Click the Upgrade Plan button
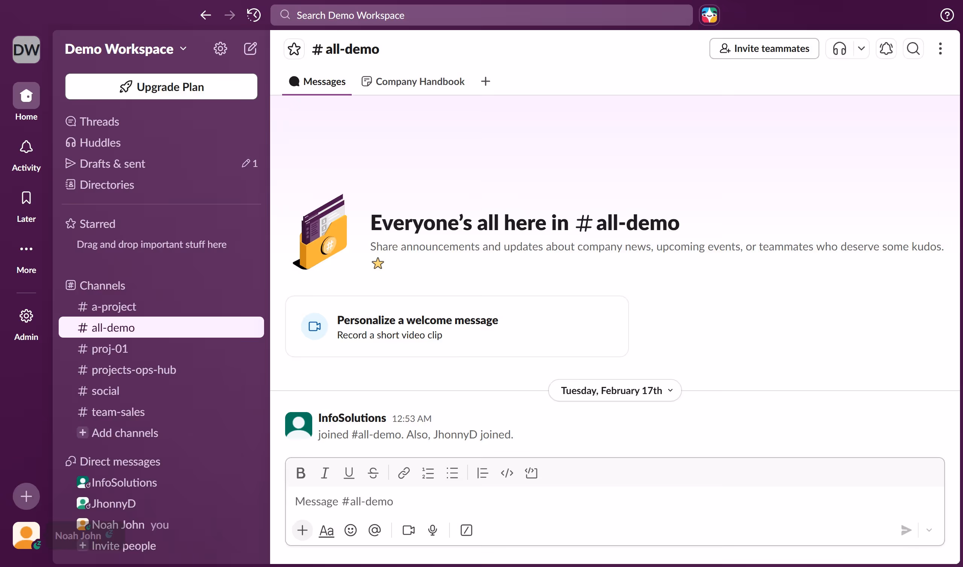The width and height of the screenshot is (963, 567). [161, 87]
